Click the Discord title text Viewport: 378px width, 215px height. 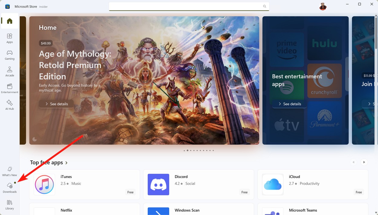pyautogui.click(x=181, y=177)
